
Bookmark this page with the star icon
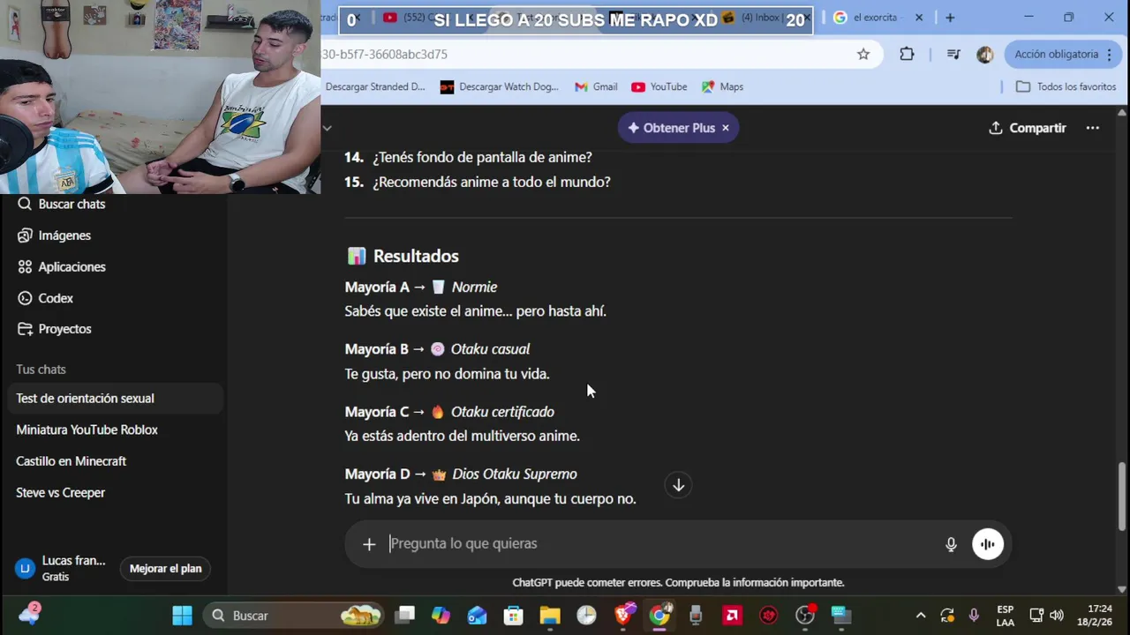[863, 54]
